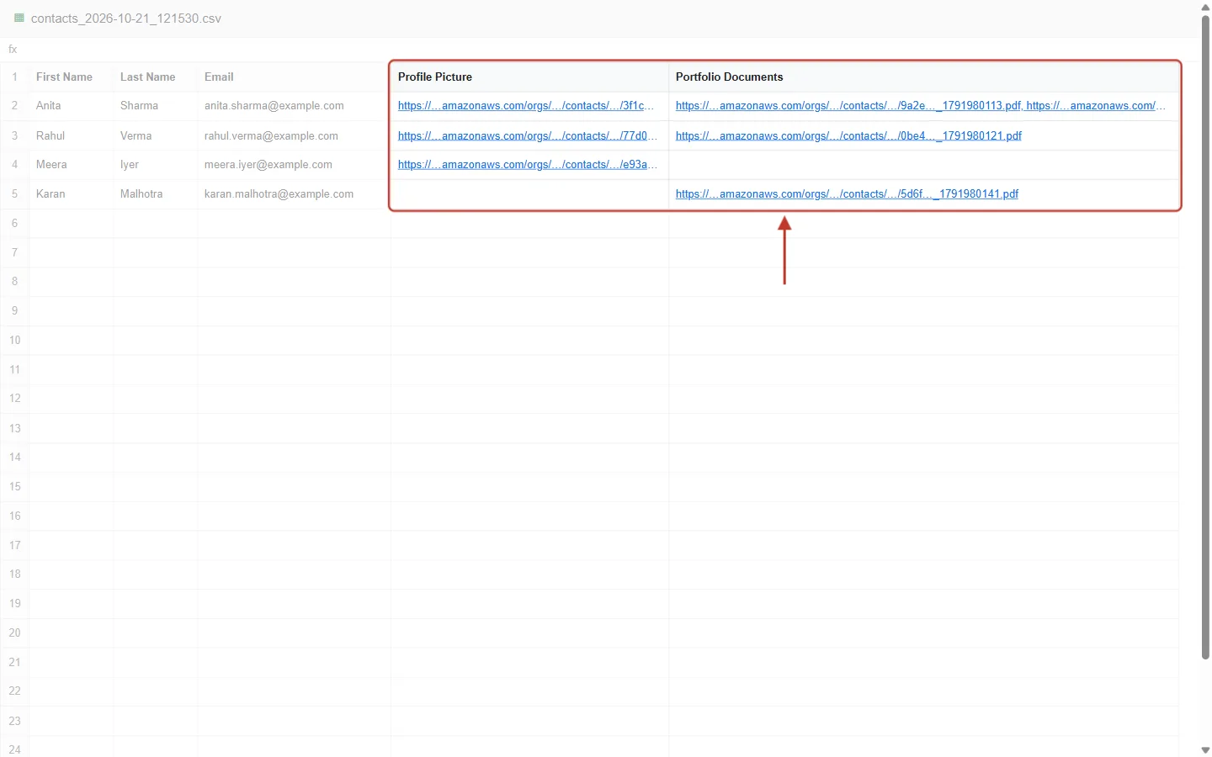This screenshot has height=757, width=1212.
Task: Click the scrollbar down arrow
Action: pyautogui.click(x=1205, y=749)
